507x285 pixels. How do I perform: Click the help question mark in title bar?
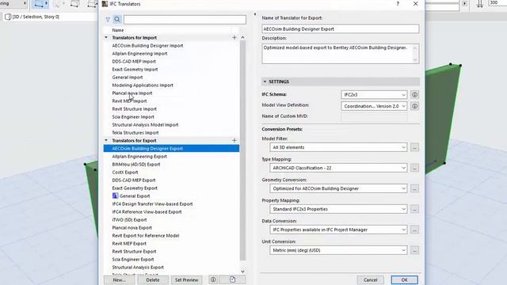click(398, 3)
